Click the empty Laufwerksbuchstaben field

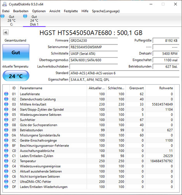click(94, 67)
